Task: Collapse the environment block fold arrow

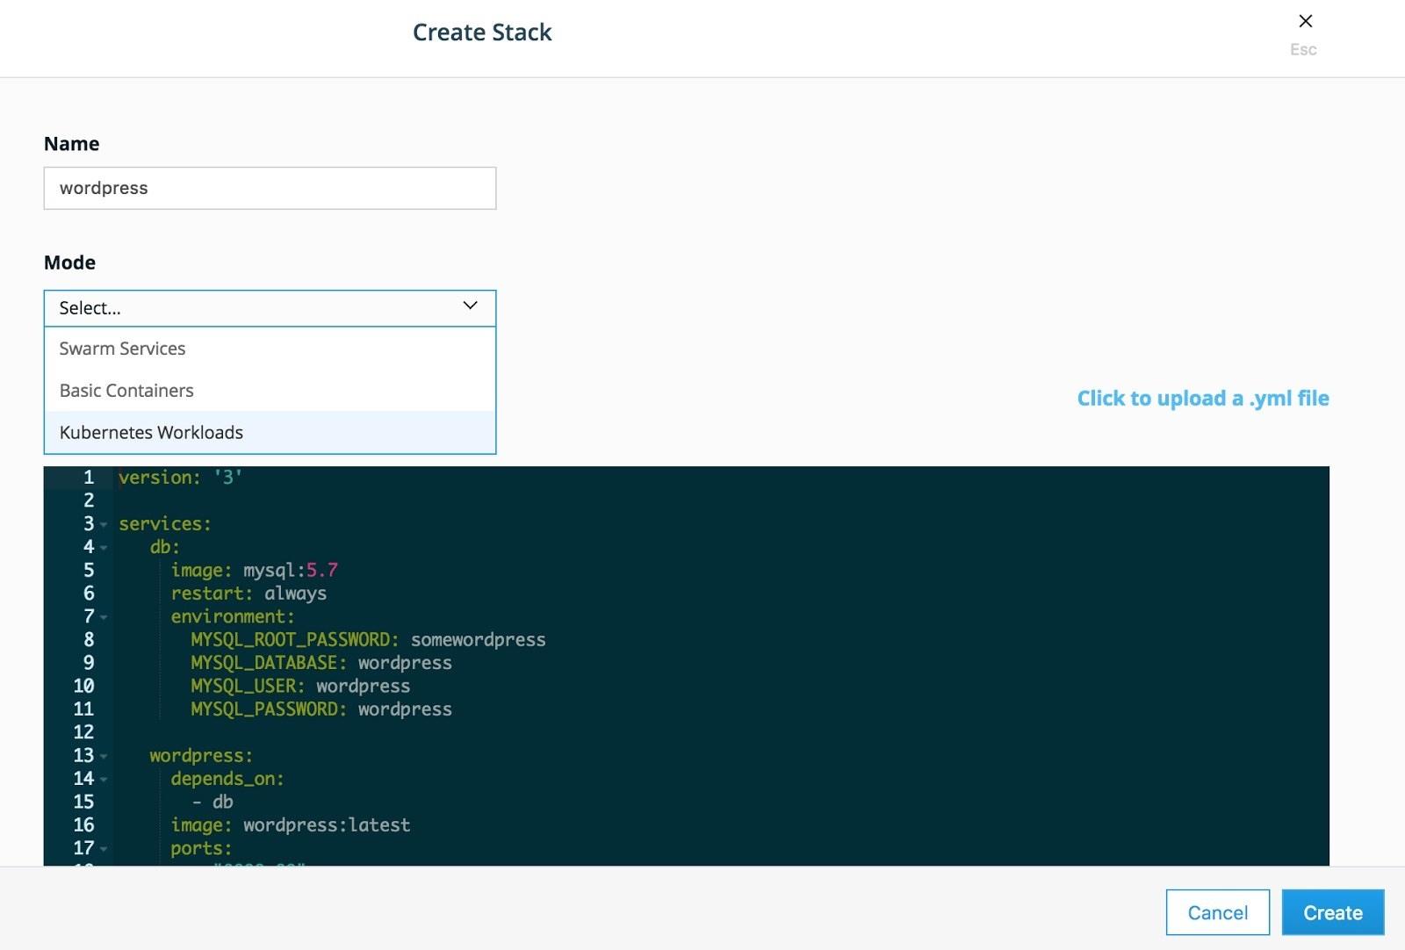Action: 103,619
